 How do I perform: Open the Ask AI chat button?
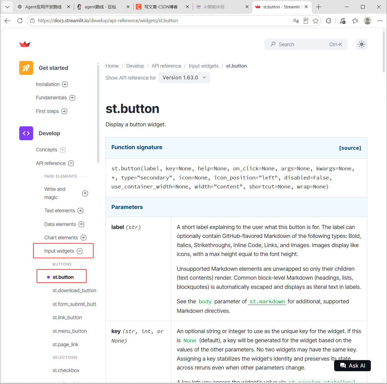[352, 366]
